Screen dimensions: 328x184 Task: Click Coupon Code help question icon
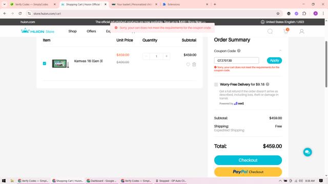coord(239,51)
